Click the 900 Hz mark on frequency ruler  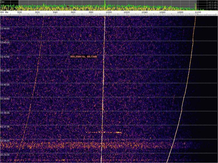(19, 12)
